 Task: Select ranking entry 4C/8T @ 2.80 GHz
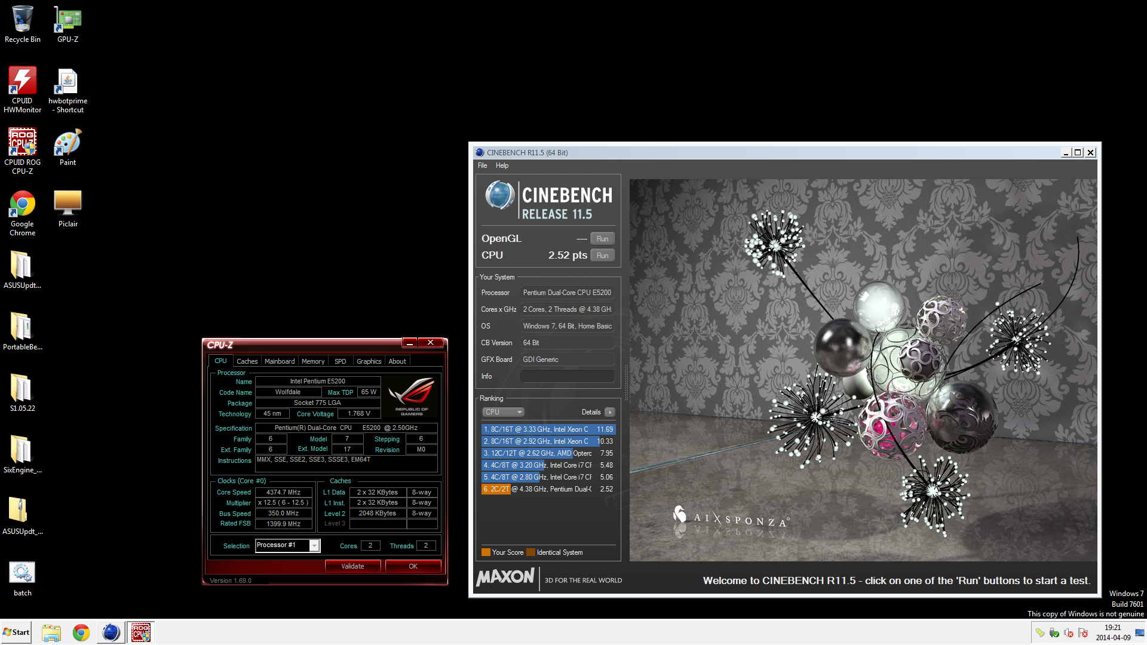(548, 477)
